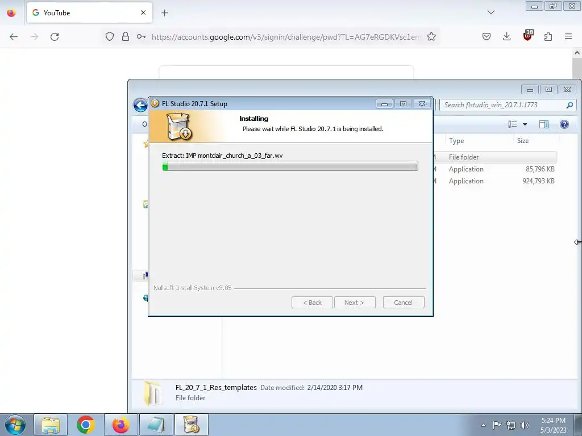Click the installer's Cancel button
This screenshot has width=582, height=436.
(403, 303)
